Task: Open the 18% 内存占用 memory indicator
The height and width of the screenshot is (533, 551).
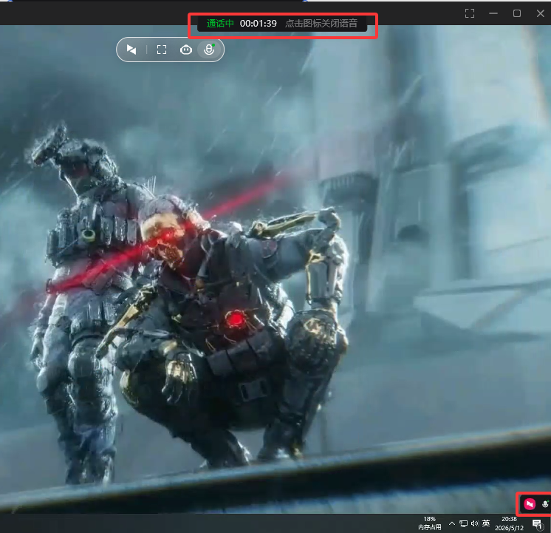Action: click(429, 523)
